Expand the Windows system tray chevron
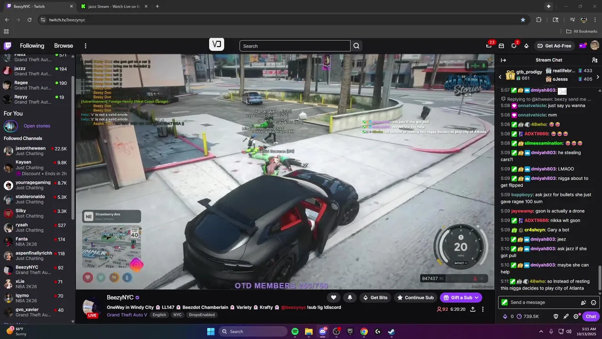This screenshot has height=339, width=602. (x=541, y=331)
